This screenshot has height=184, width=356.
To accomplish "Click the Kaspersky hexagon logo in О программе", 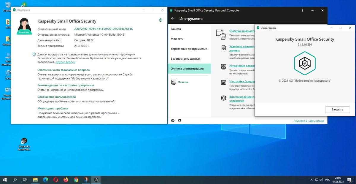I will pos(305,63).
